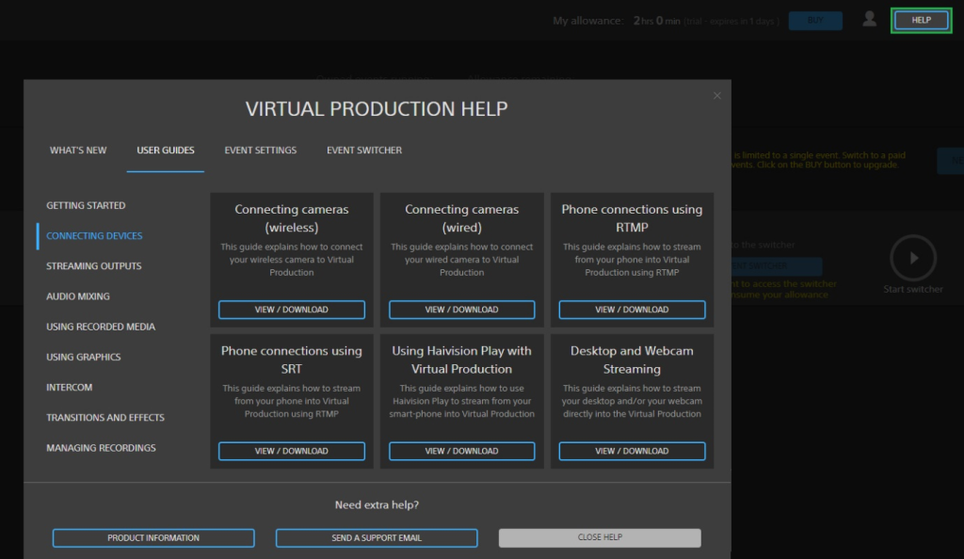
Task: Click SEND A SUPPORT EMAIL
Action: coord(376,537)
